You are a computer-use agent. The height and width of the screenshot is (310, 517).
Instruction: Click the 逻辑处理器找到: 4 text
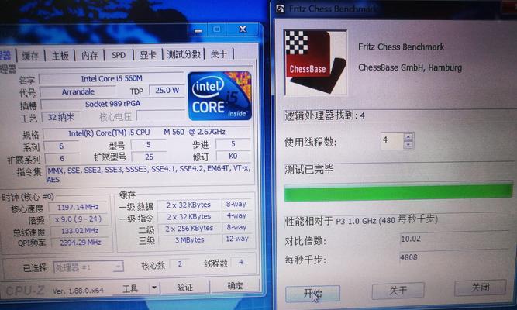point(325,115)
